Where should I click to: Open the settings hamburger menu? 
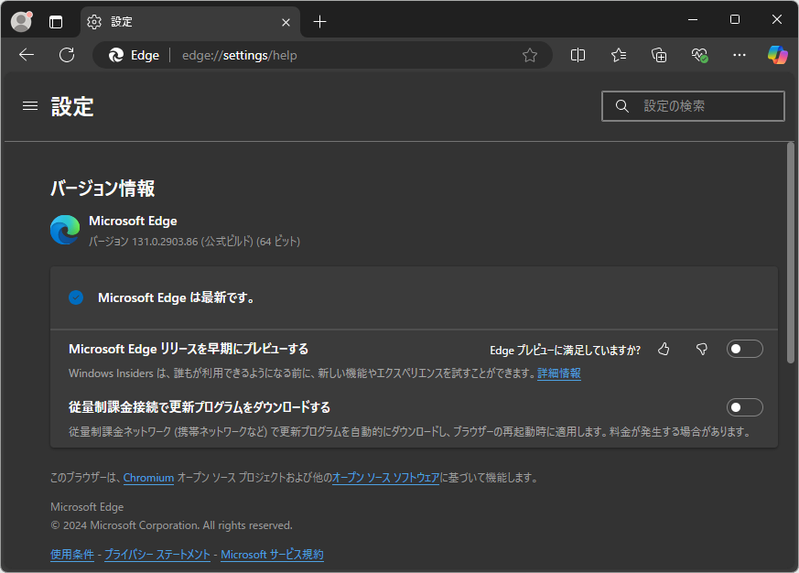[29, 105]
